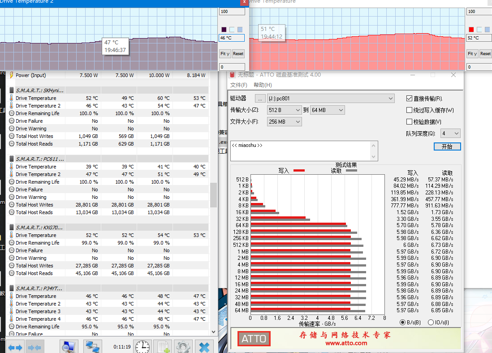Click the lightning icon beside Power (Input)
This screenshot has width=492, height=353.
click(x=11, y=75)
